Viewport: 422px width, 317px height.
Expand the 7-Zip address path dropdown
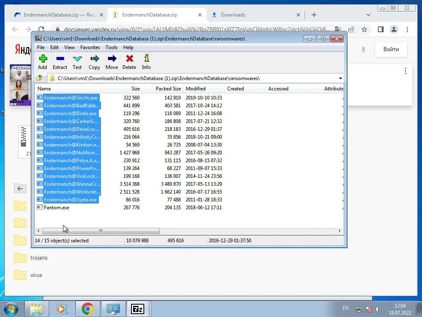pos(340,78)
